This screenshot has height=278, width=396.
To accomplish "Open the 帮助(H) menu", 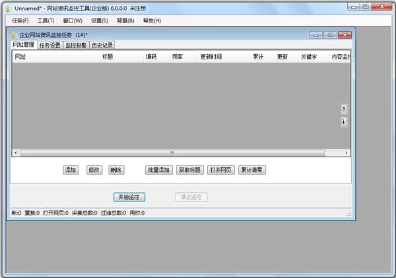I will 152,20.
